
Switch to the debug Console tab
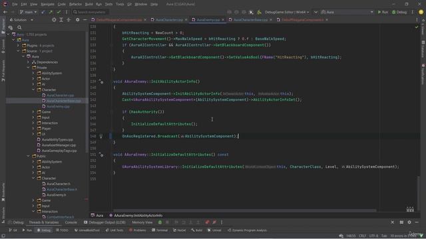[x=71, y=222]
